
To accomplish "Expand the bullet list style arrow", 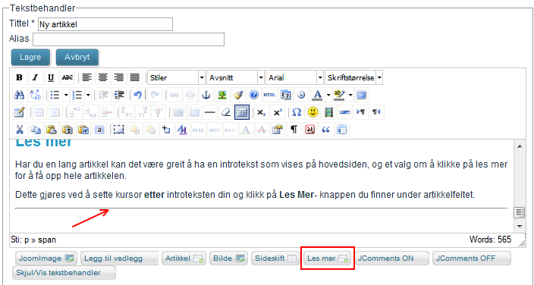I will tap(66, 95).
